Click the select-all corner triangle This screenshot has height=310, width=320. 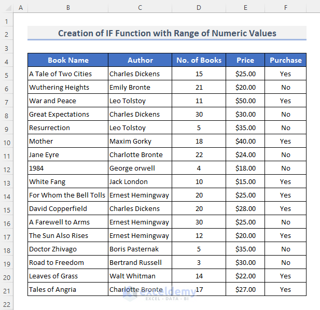6,8
